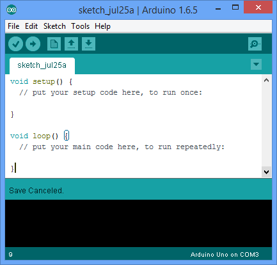
Task: Click the Arduino logo in title bar
Action: (x=12, y=10)
